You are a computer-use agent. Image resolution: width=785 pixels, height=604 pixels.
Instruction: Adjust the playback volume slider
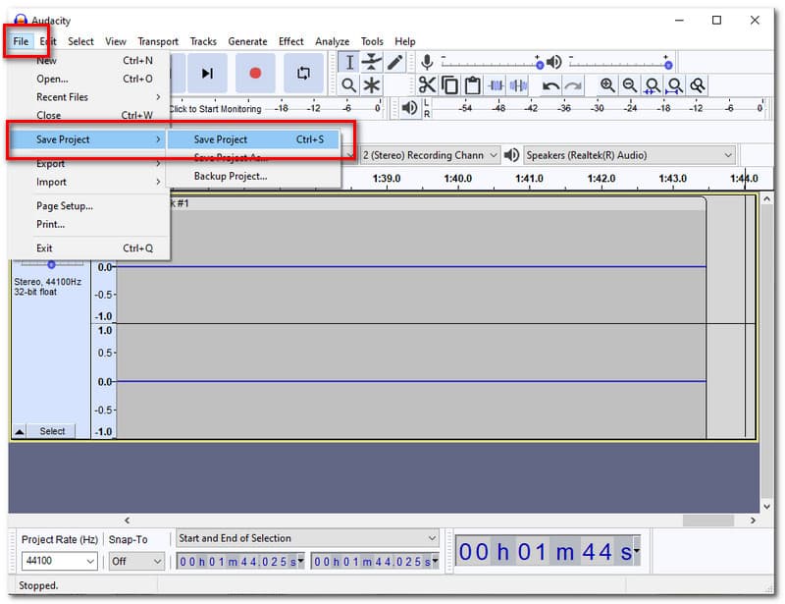(x=620, y=63)
